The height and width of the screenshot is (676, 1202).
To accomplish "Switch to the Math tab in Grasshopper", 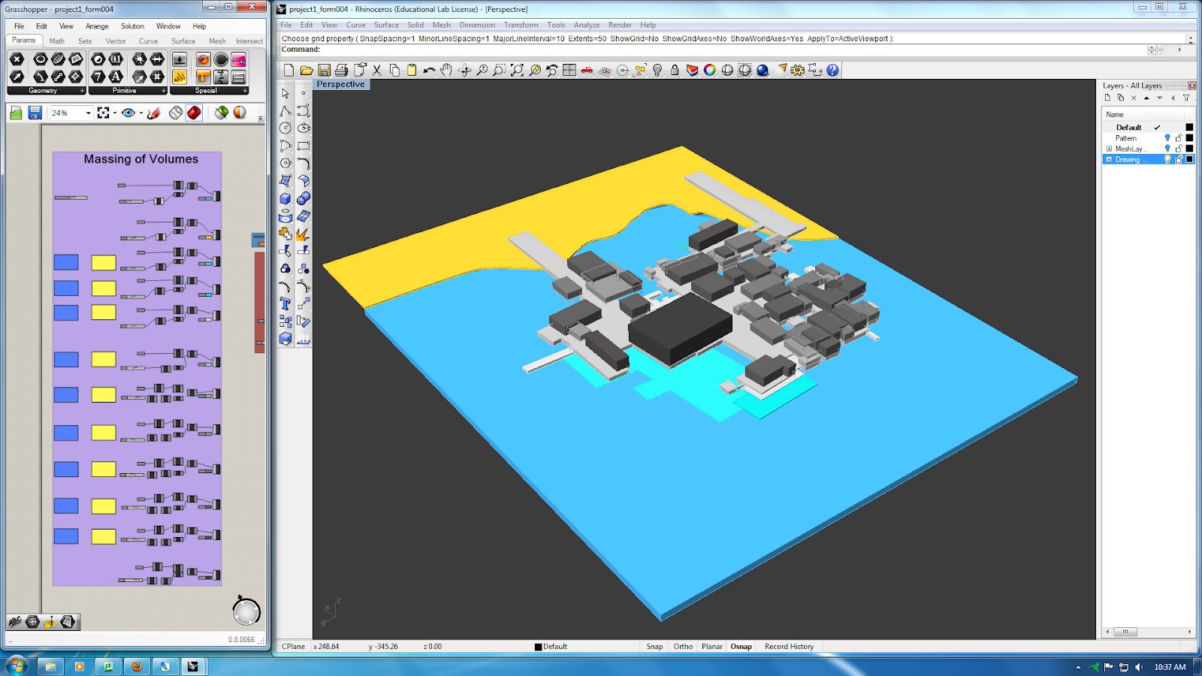I will click(x=56, y=41).
